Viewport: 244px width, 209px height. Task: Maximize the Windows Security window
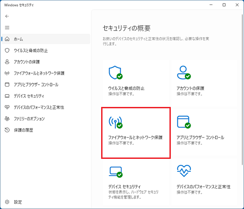[224, 5]
